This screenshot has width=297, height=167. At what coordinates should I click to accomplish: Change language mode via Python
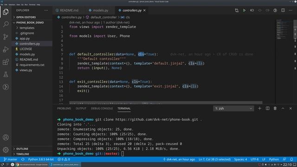274,160
